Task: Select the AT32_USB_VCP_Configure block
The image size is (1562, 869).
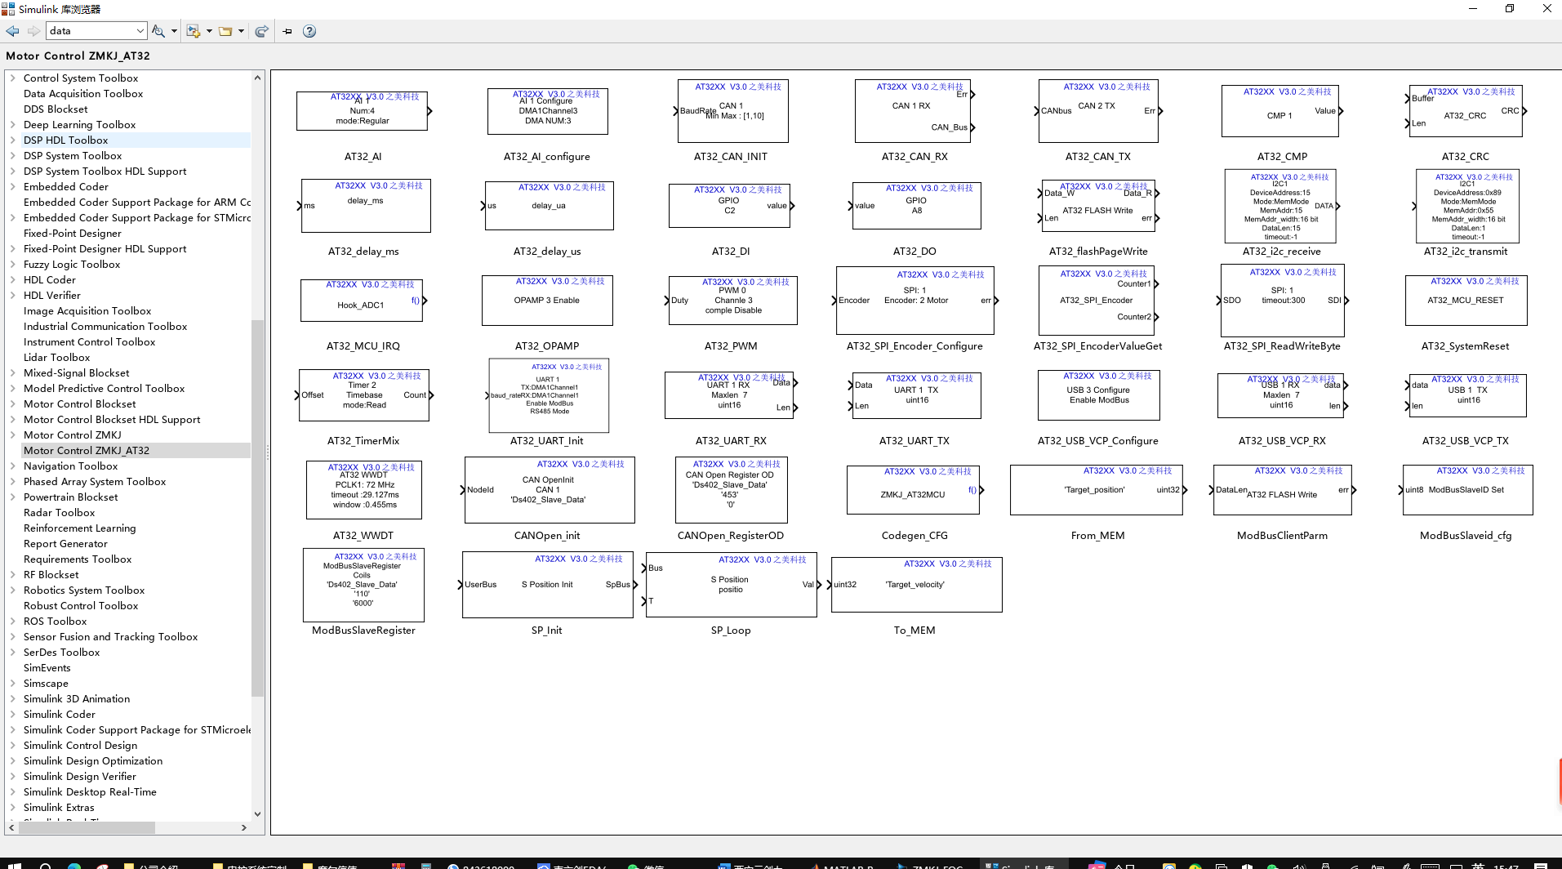Action: 1098,395
